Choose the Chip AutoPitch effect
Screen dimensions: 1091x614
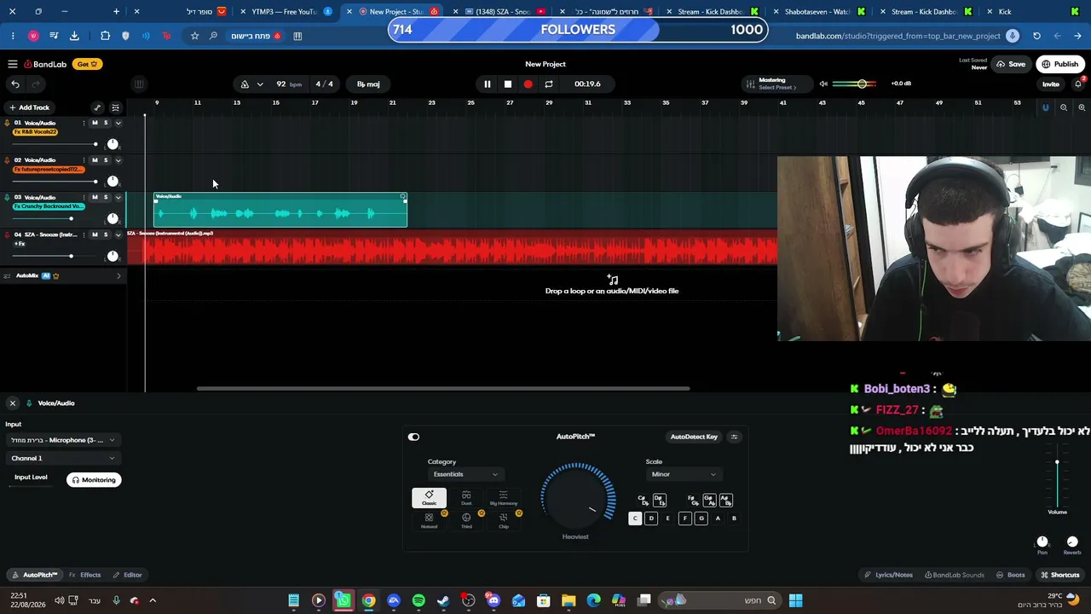pos(503,520)
